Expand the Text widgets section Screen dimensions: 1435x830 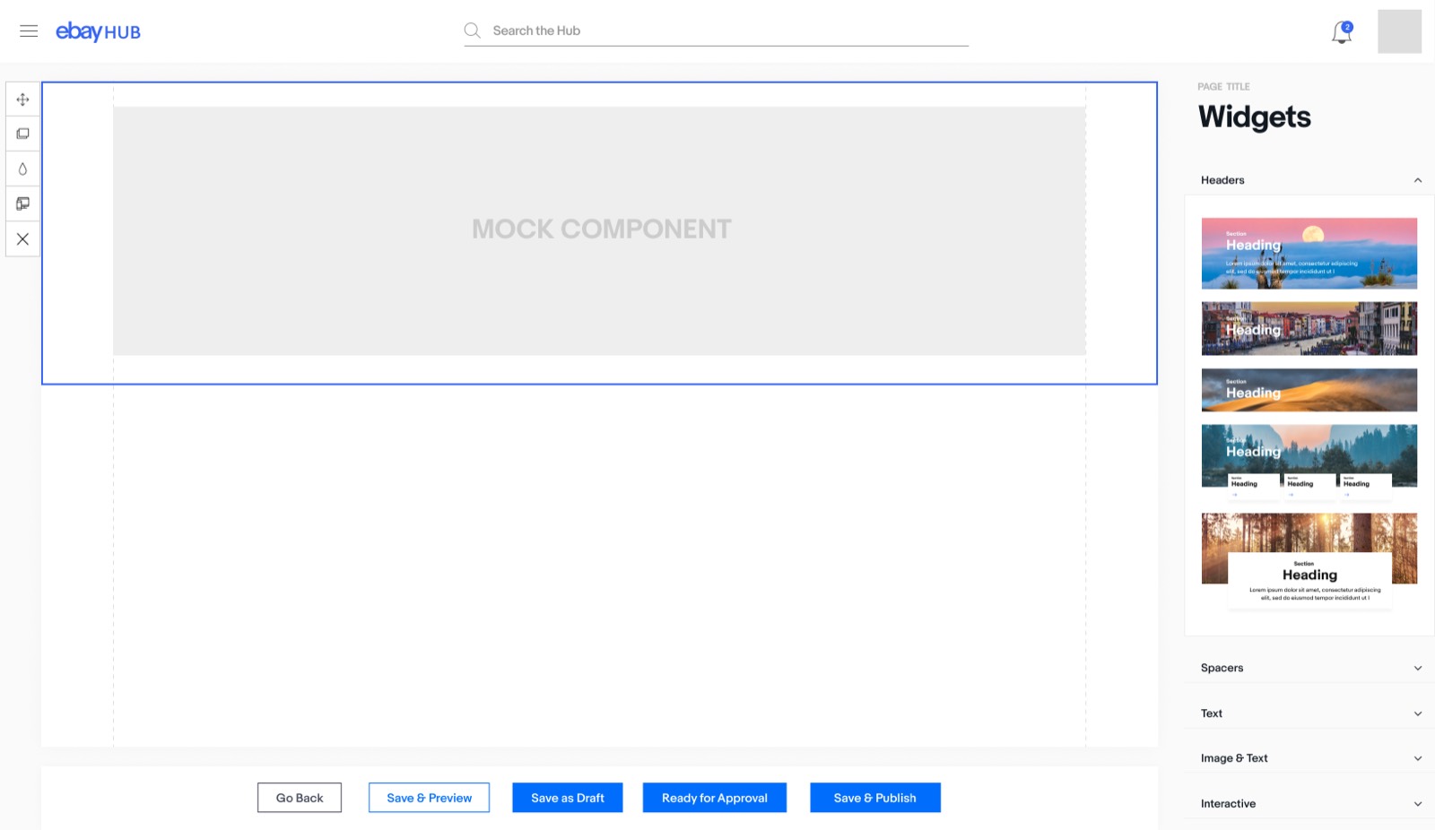pos(1309,713)
